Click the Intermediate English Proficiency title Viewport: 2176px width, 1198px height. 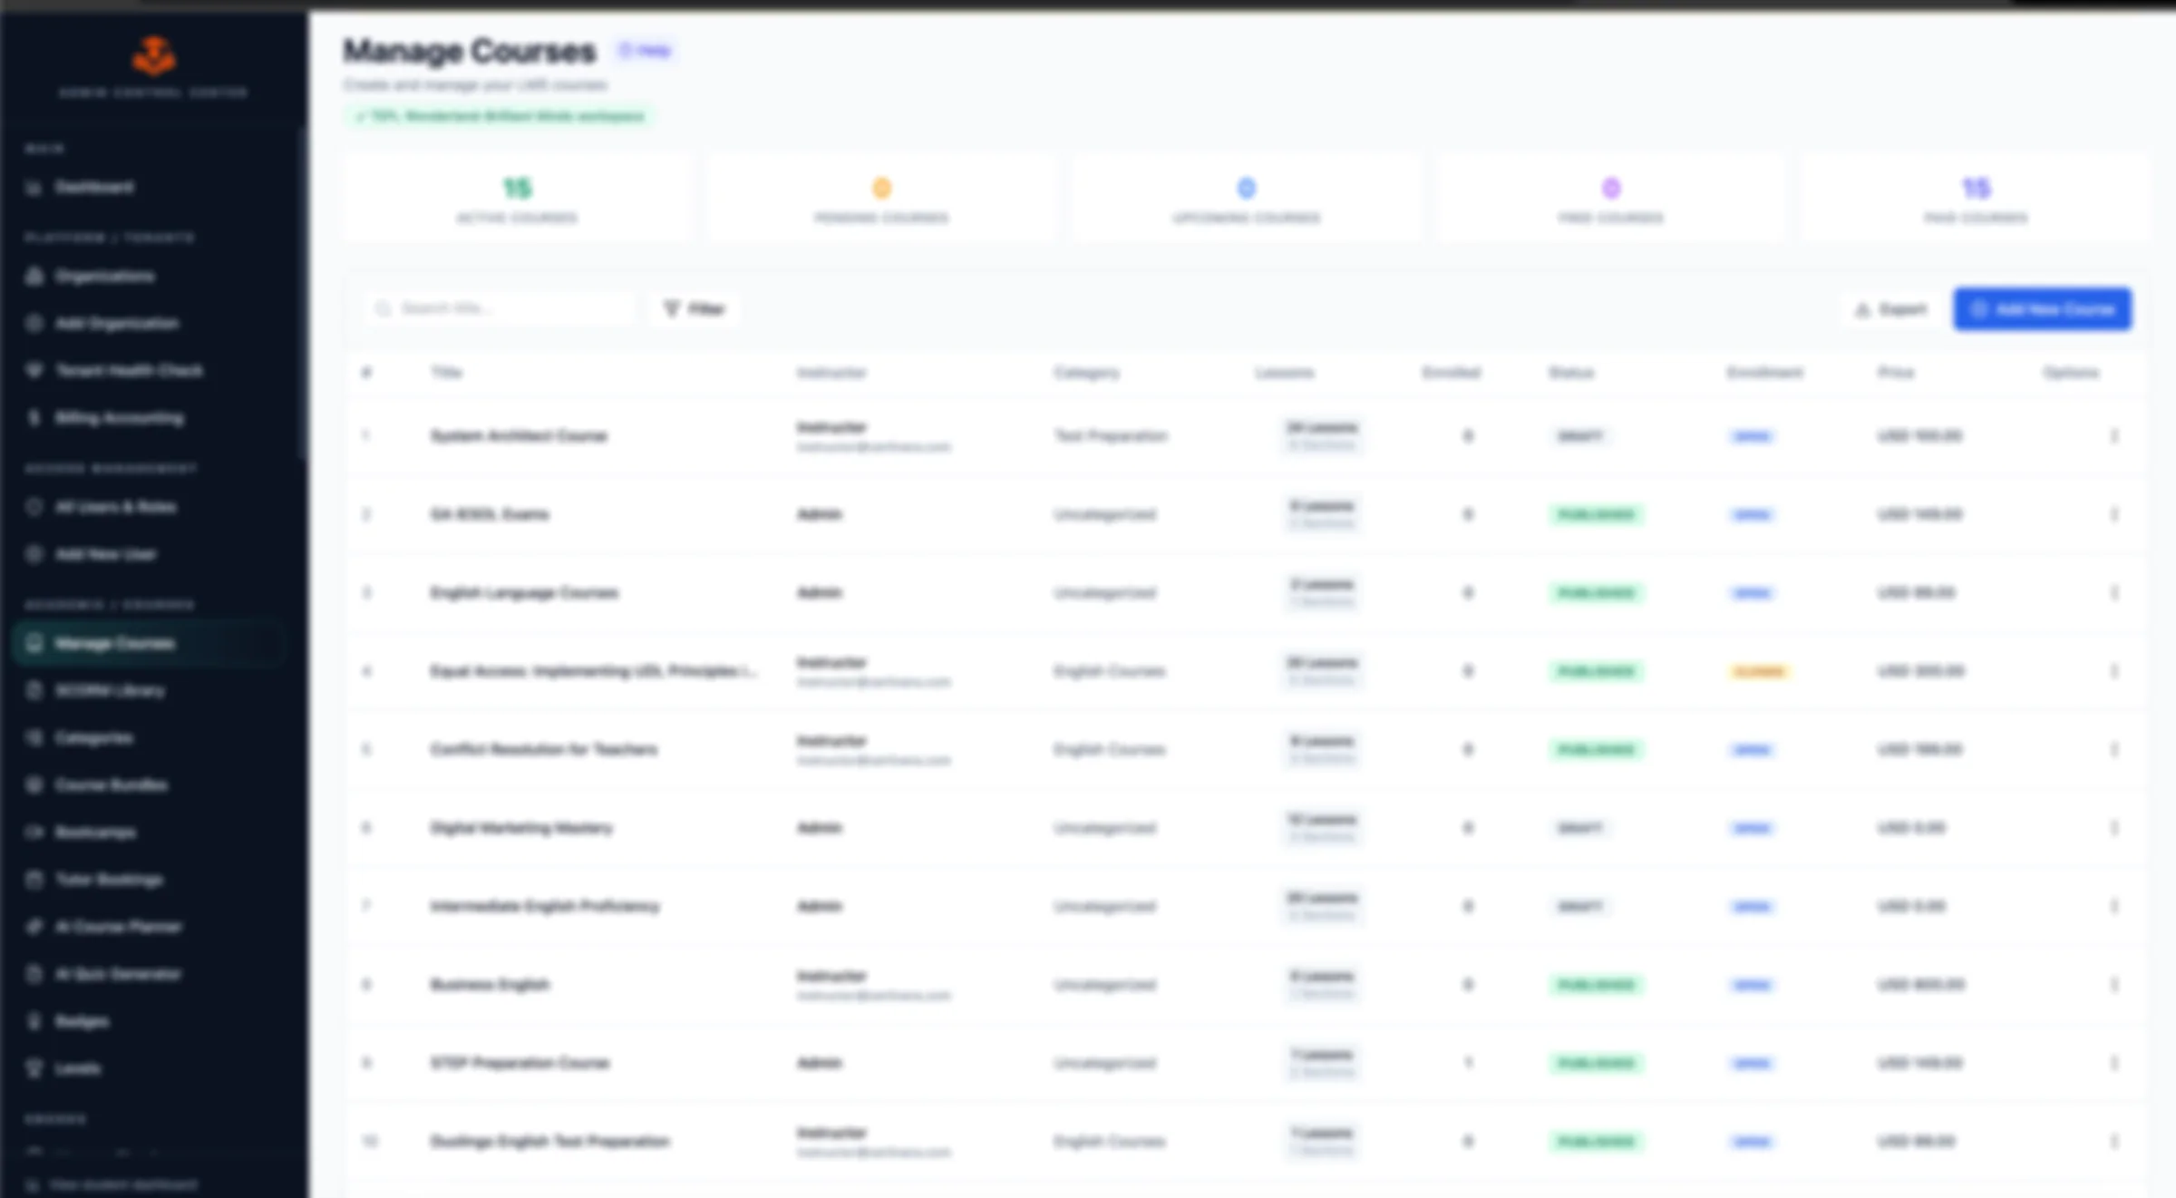[544, 906]
